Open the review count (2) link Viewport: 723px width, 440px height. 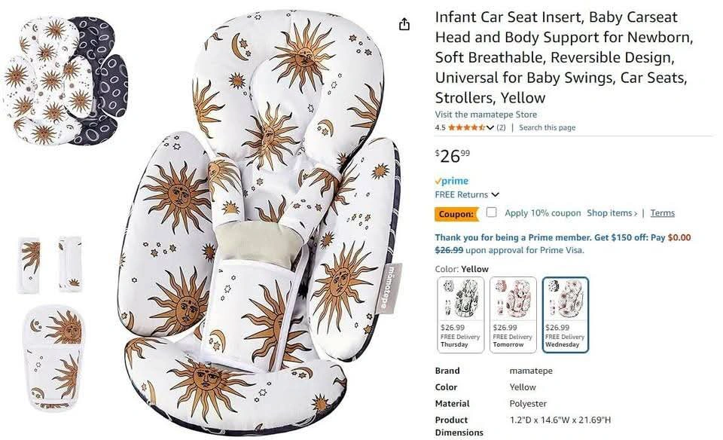(x=501, y=128)
